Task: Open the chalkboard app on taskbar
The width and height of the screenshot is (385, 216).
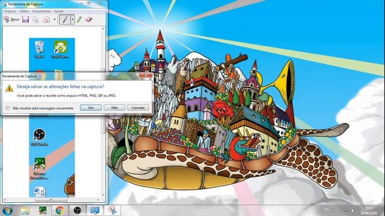Action: [43, 211]
